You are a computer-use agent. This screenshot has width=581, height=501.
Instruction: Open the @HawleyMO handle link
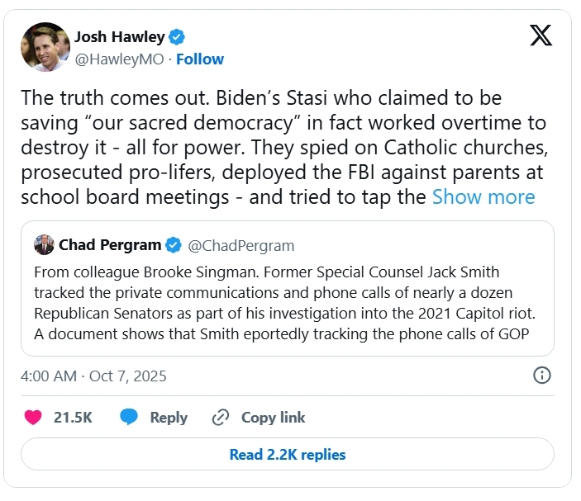click(x=121, y=59)
